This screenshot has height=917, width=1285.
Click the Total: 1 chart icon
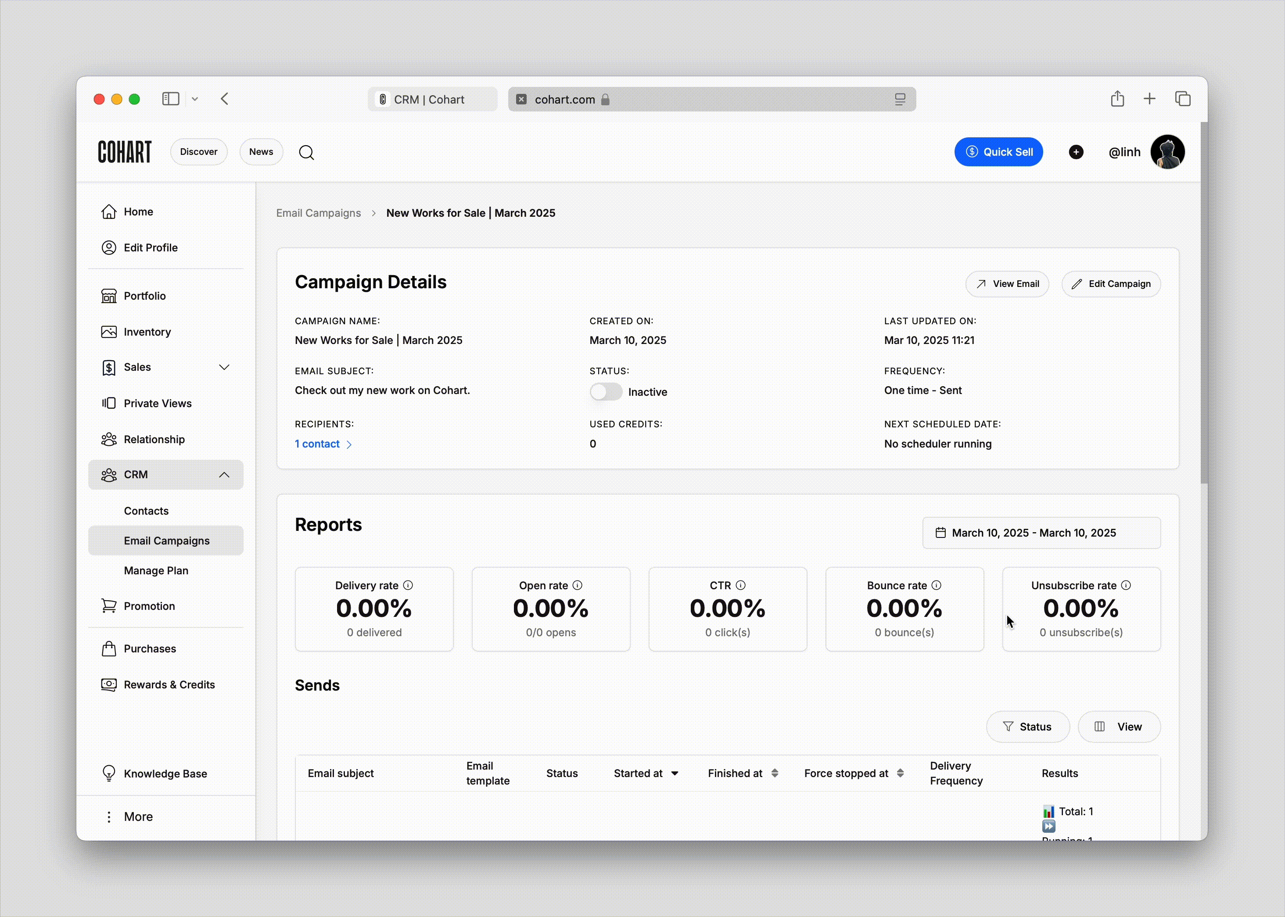[x=1048, y=812]
